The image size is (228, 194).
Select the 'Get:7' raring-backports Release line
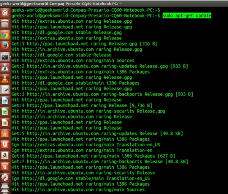tap(100, 161)
